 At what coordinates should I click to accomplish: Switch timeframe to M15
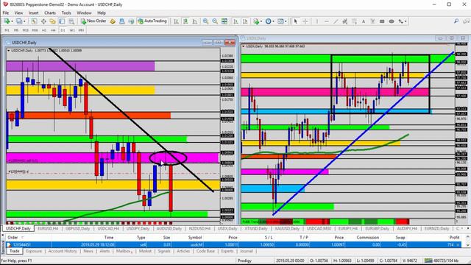tap(26, 30)
